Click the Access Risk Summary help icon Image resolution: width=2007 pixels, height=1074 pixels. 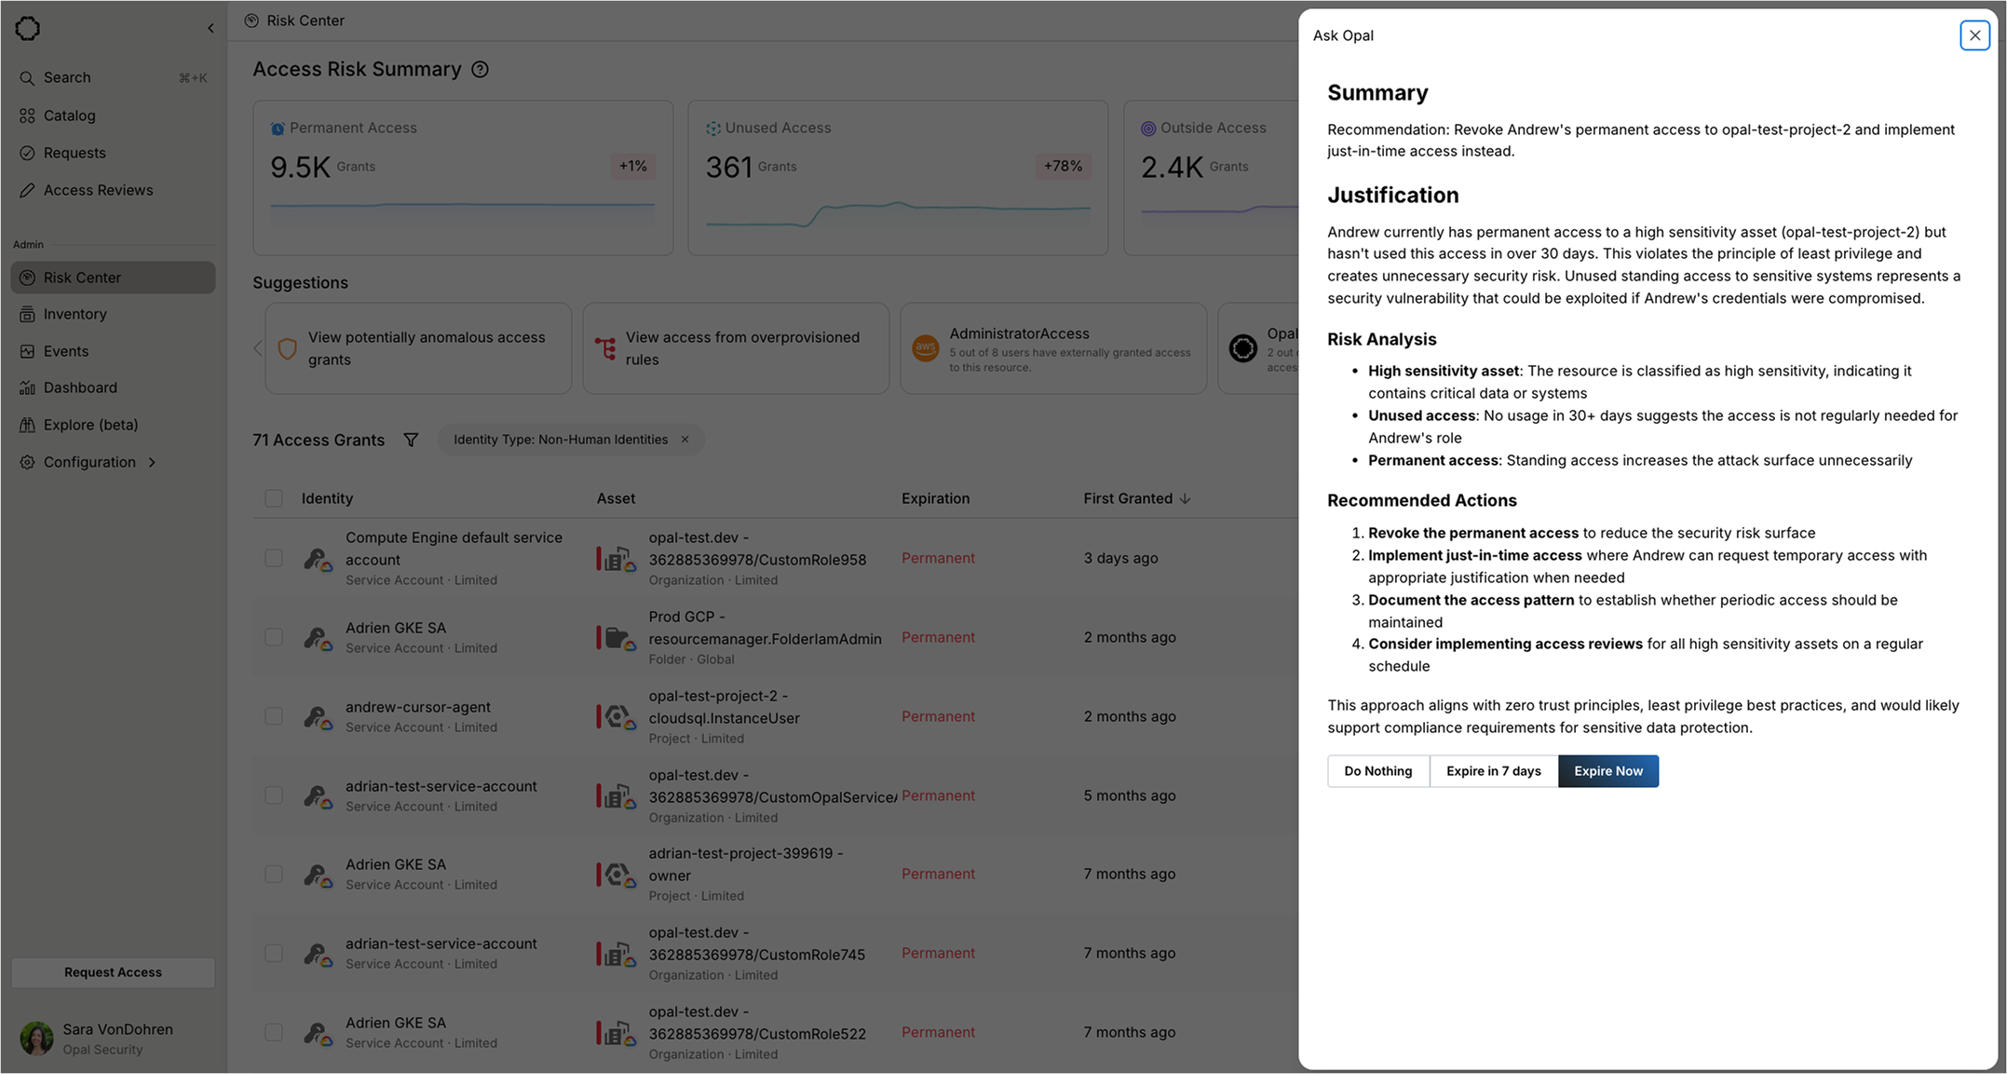[x=480, y=70]
